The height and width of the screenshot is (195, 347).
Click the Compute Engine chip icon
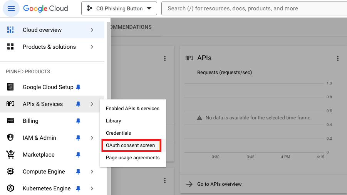10,171
